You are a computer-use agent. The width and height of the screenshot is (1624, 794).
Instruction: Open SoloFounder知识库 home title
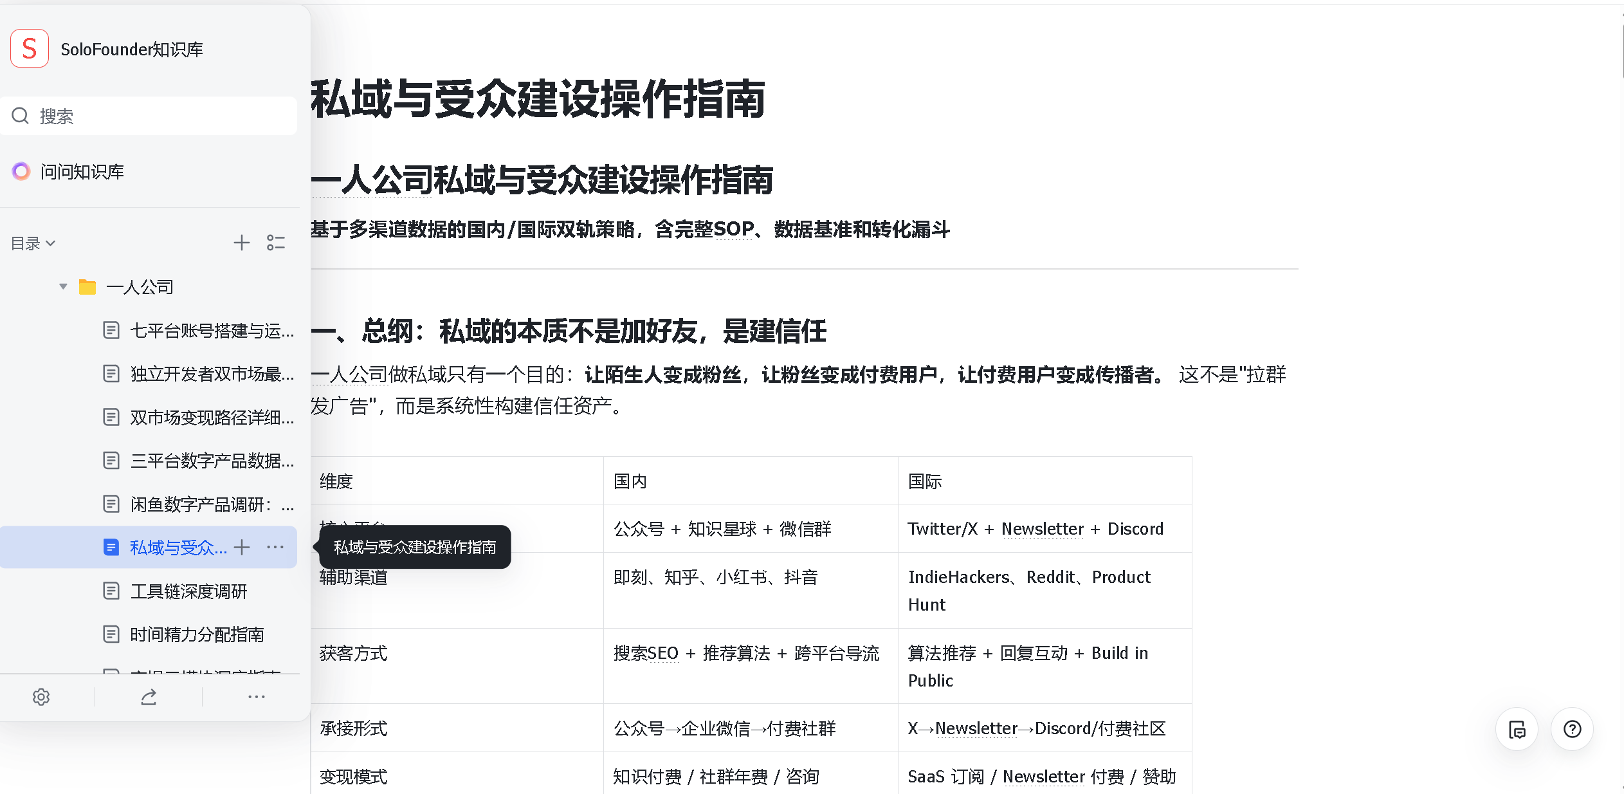(x=132, y=50)
